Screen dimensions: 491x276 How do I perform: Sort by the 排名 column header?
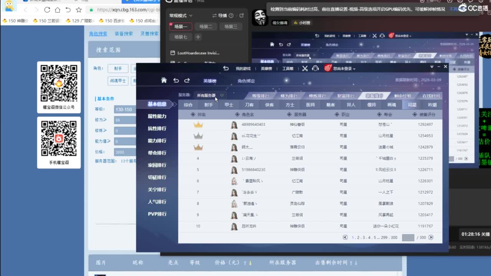tap(198, 114)
